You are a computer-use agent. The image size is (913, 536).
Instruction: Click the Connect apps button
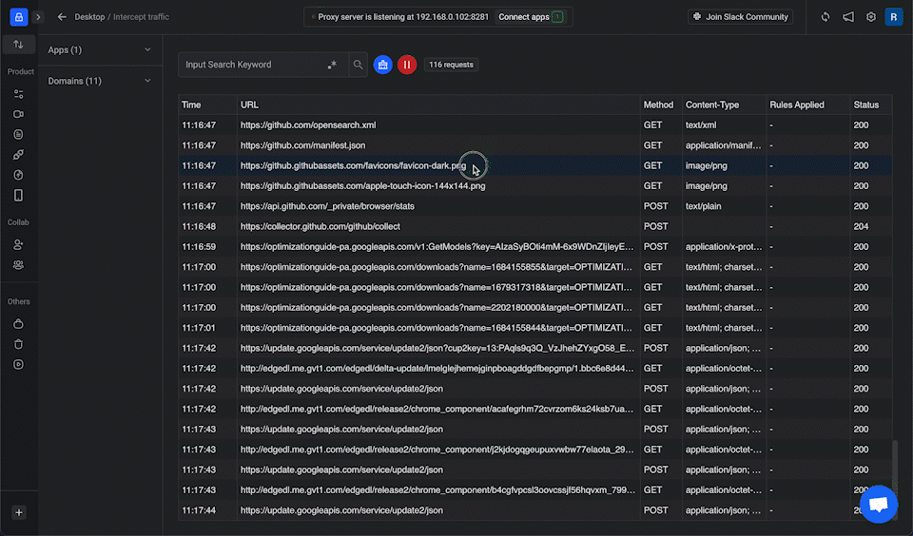[x=530, y=17]
